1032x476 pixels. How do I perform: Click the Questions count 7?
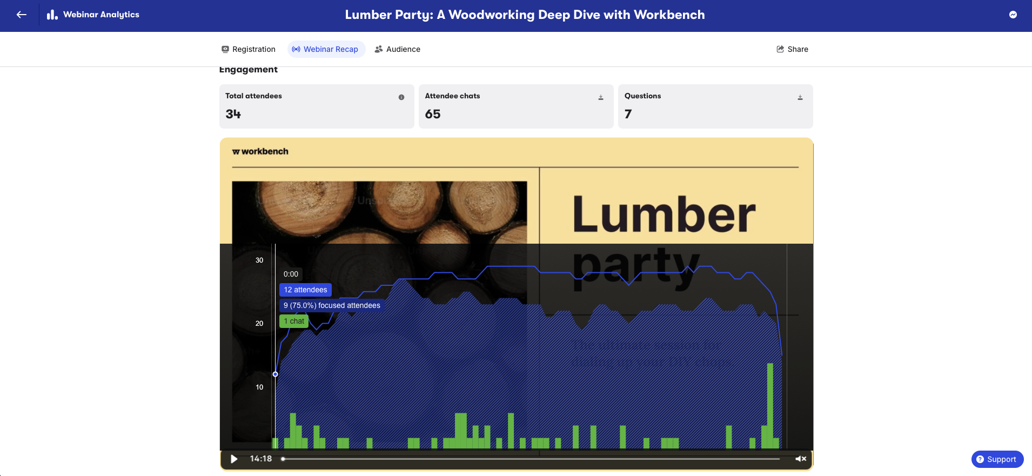[x=628, y=114]
